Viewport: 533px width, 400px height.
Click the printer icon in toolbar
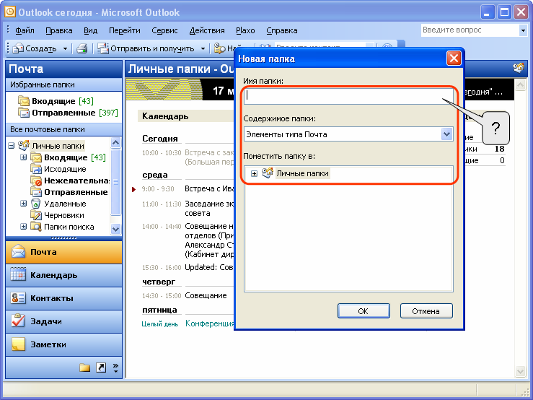pos(82,48)
